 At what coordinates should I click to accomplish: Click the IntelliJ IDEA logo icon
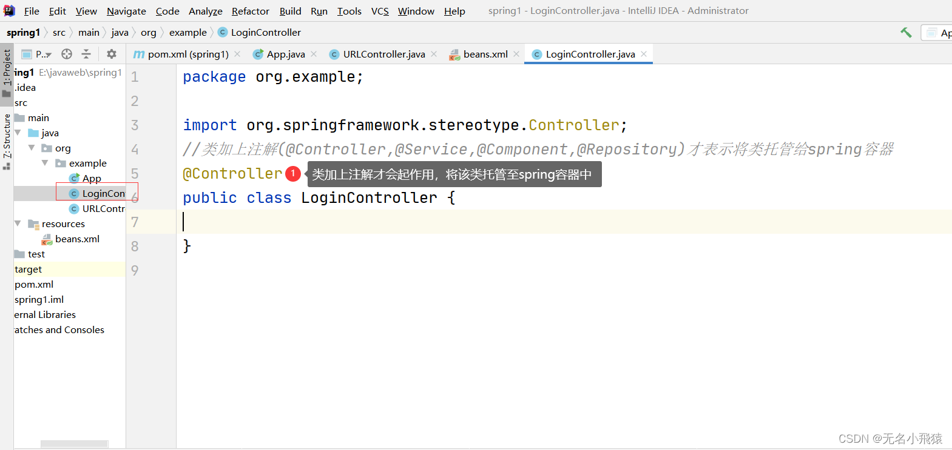click(x=9, y=10)
